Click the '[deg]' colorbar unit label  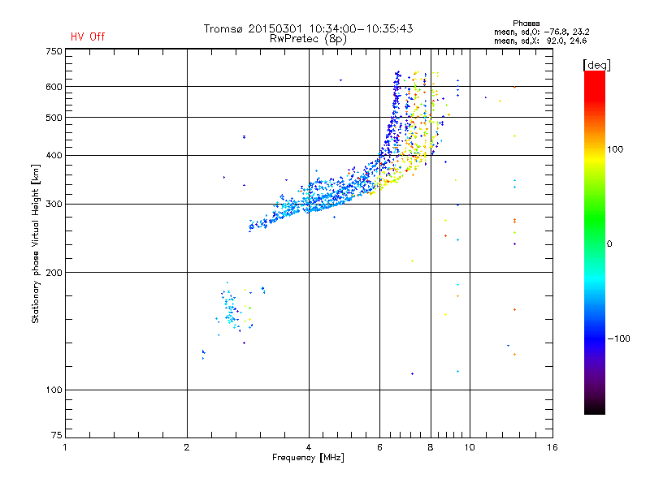(596, 65)
